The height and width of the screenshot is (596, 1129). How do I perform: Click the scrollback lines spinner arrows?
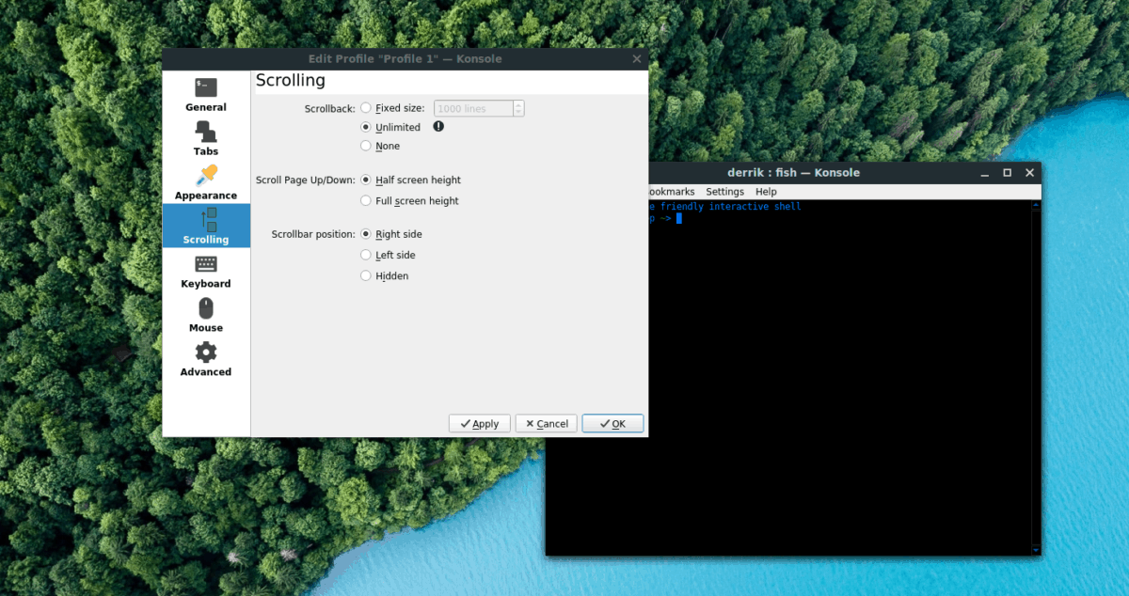click(x=518, y=108)
